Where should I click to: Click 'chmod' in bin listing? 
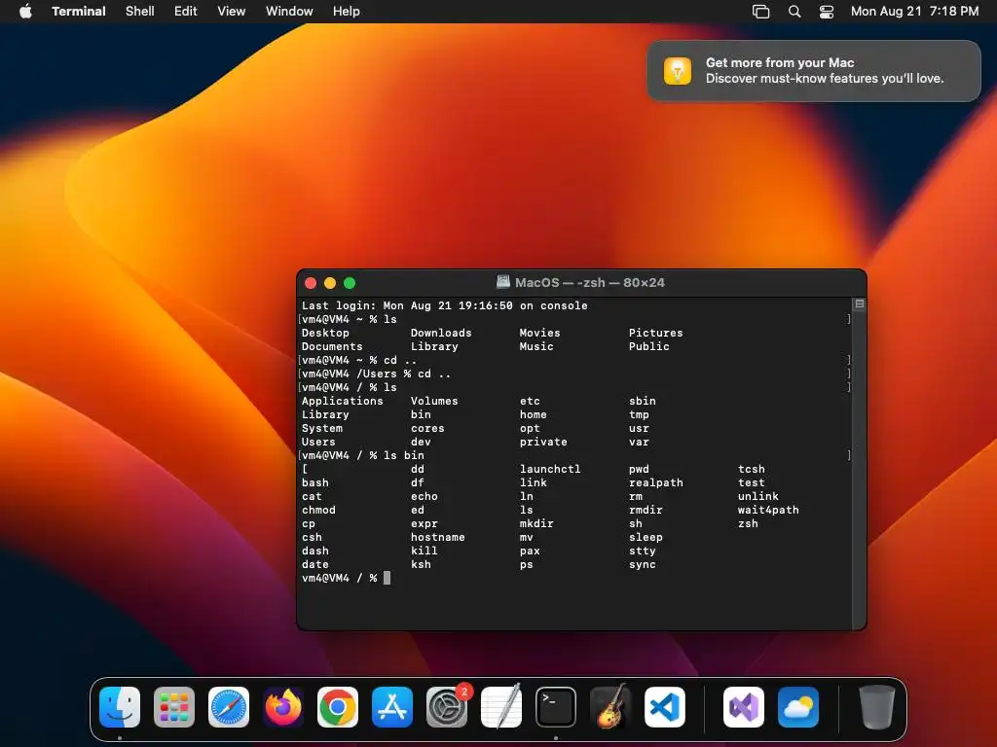[x=318, y=510]
